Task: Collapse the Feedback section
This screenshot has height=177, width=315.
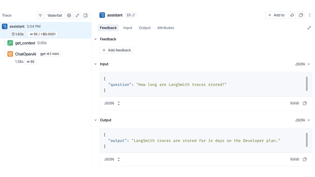Action: click(96, 39)
